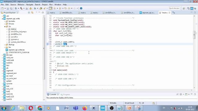Click the blue information icon in toolbar
Viewport: 198px width, 111px height.
coord(81,8)
